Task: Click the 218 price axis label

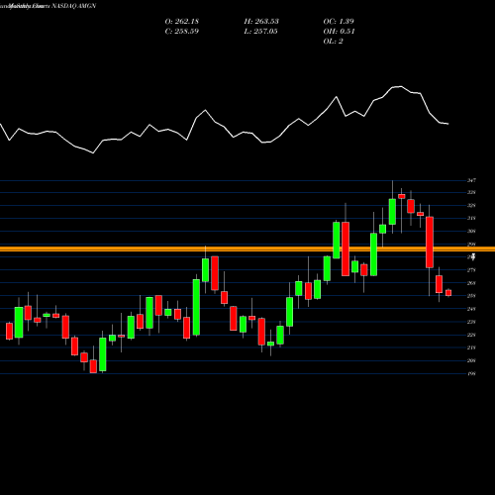Action: coord(471,347)
